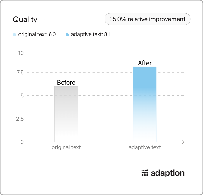Click the 'adaptive text' x-axis label
This screenshot has width=203, height=195.
(145, 147)
